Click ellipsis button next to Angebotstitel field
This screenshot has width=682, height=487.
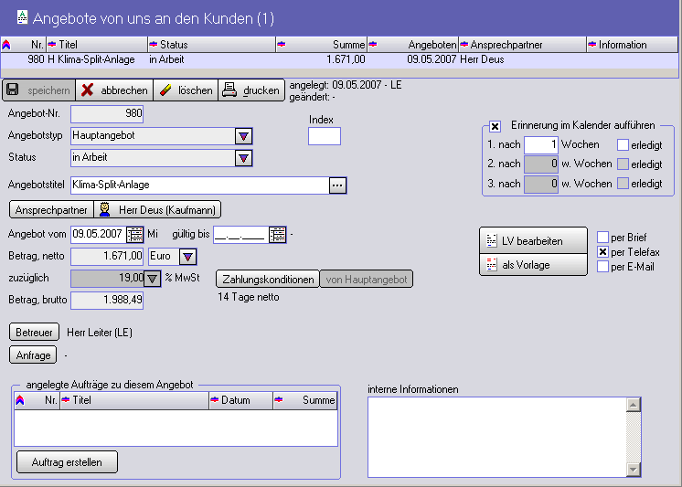coord(338,185)
